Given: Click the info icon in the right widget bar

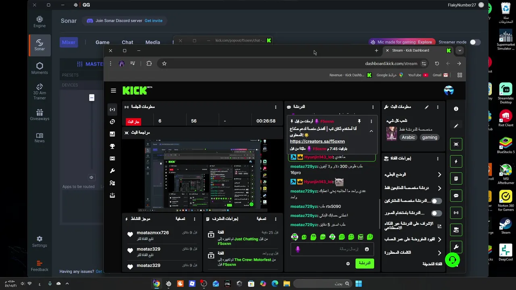Looking at the screenshot, I should [456, 109].
